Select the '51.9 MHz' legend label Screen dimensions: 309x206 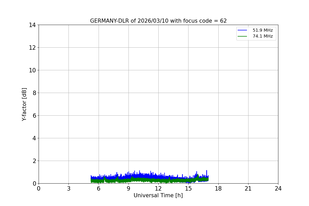(x=263, y=30)
